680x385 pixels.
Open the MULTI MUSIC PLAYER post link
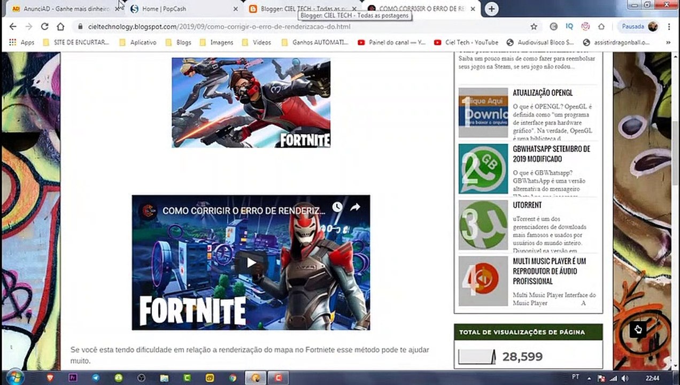coord(550,271)
